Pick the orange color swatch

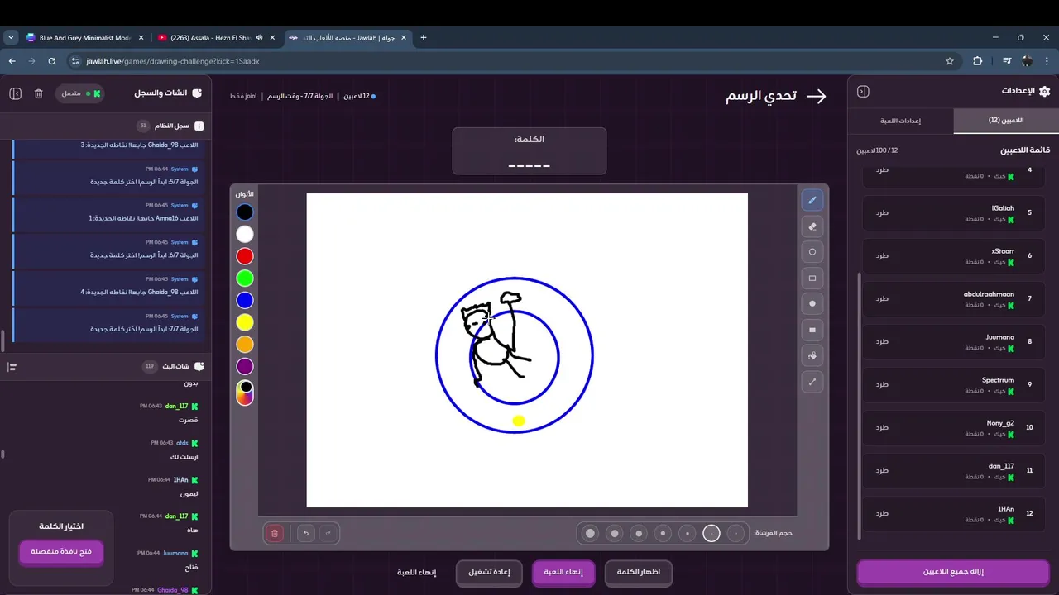245,345
